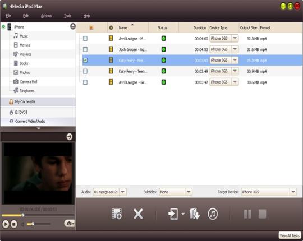Sort by the Output Size column header

point(249,28)
